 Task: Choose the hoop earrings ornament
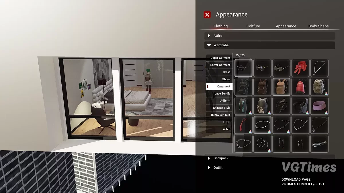[262, 144]
